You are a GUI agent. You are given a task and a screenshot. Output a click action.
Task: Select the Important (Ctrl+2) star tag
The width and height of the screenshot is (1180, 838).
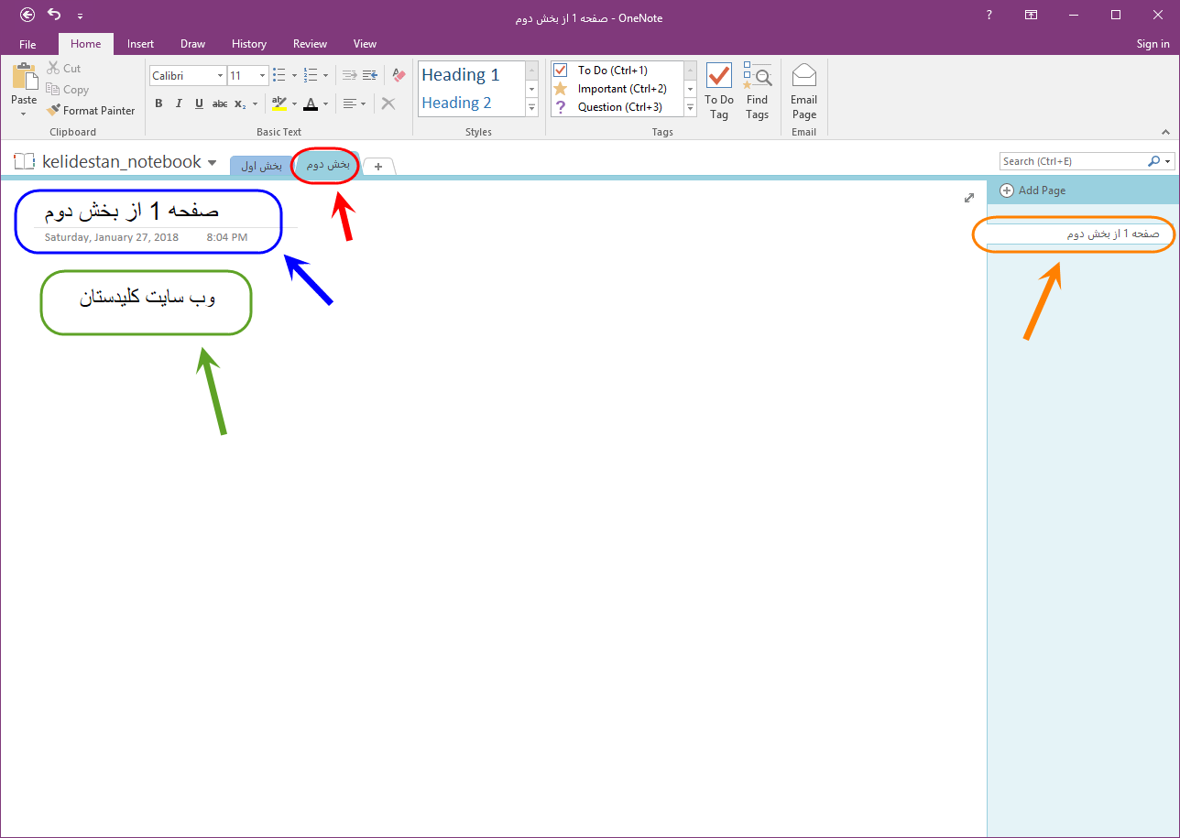pyautogui.click(x=617, y=89)
